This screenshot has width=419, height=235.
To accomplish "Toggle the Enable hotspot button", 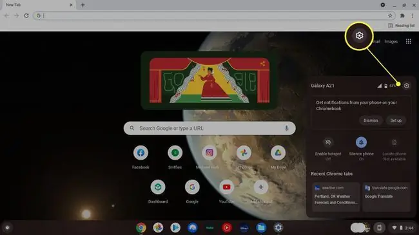I will click(x=328, y=142).
